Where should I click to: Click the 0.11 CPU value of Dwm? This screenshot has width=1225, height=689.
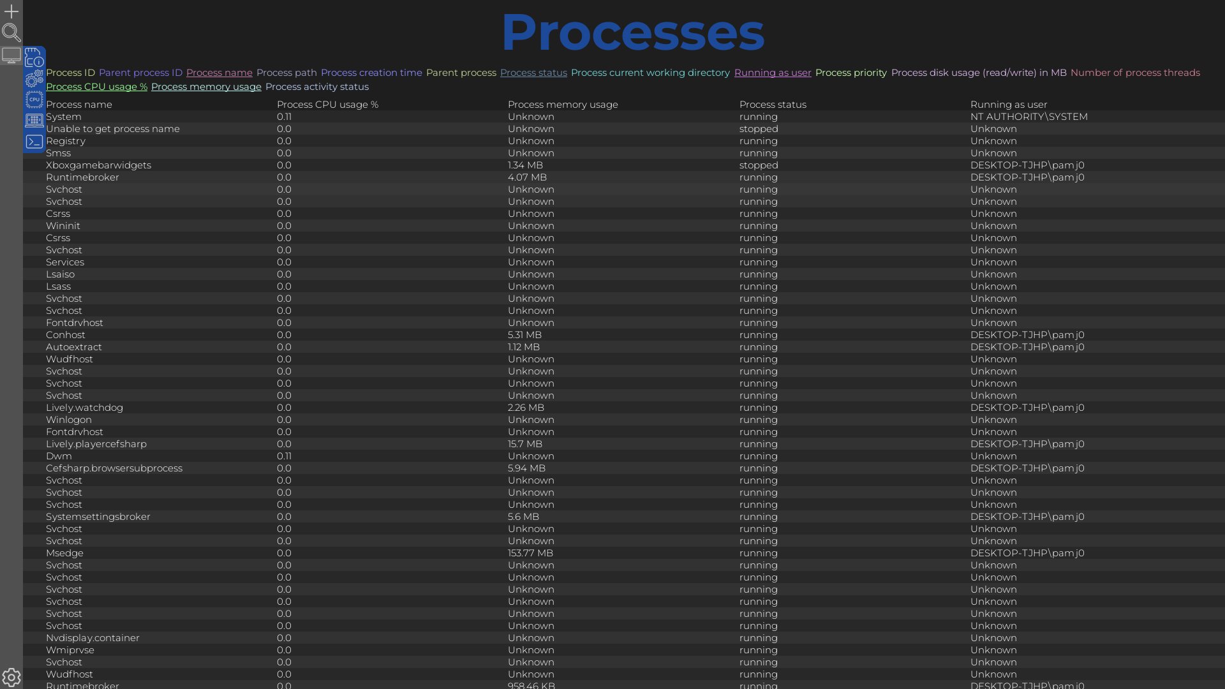pyautogui.click(x=284, y=456)
